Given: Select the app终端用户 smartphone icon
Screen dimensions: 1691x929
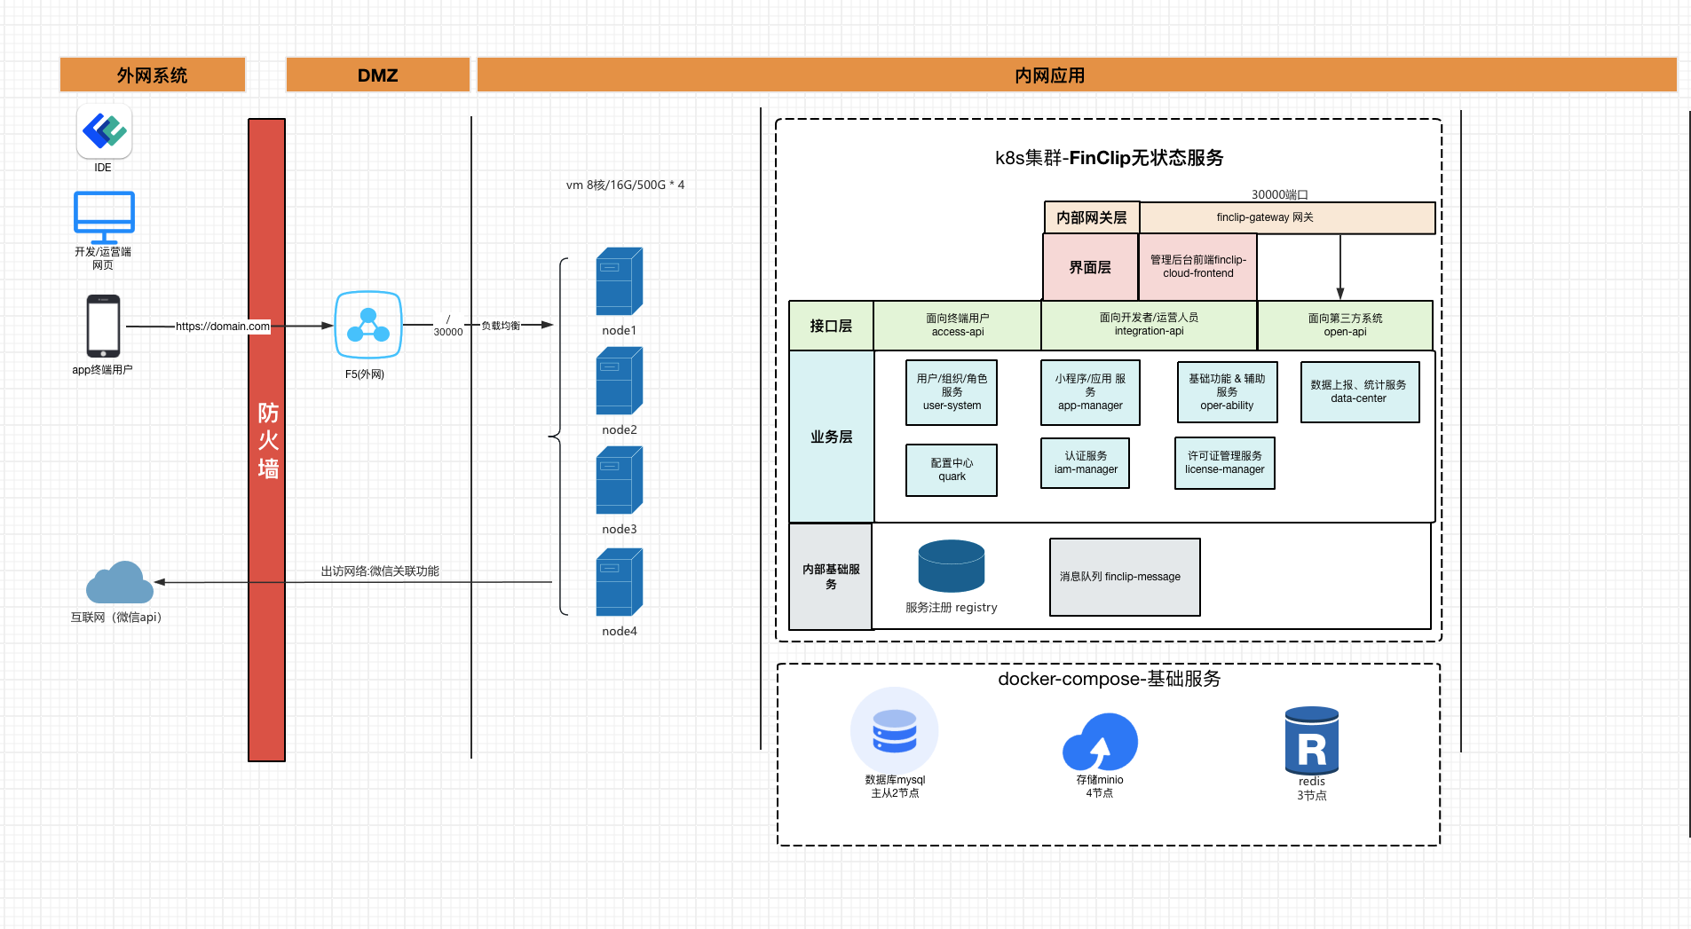Looking at the screenshot, I should tap(103, 327).
